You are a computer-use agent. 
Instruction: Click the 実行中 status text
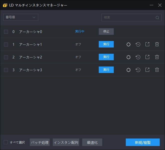pyautogui.click(x=80, y=31)
